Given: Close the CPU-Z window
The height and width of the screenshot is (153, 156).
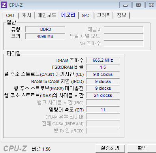Looking at the screenshot, I should pyautogui.click(x=151, y=5).
